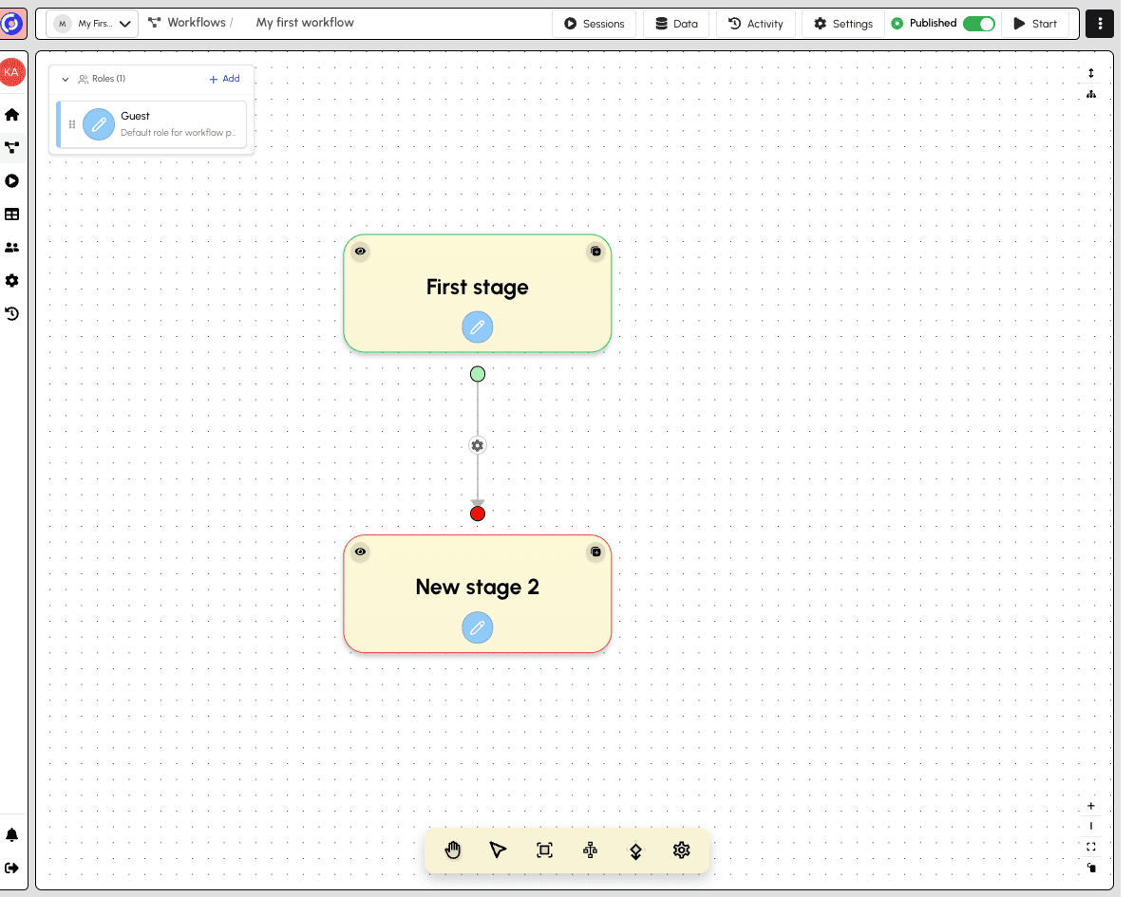
Task: Open the Users icon in left sidebar
Action: 12,247
